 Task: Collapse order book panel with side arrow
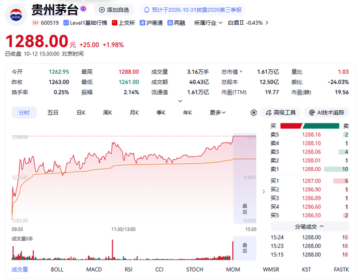(264, 192)
